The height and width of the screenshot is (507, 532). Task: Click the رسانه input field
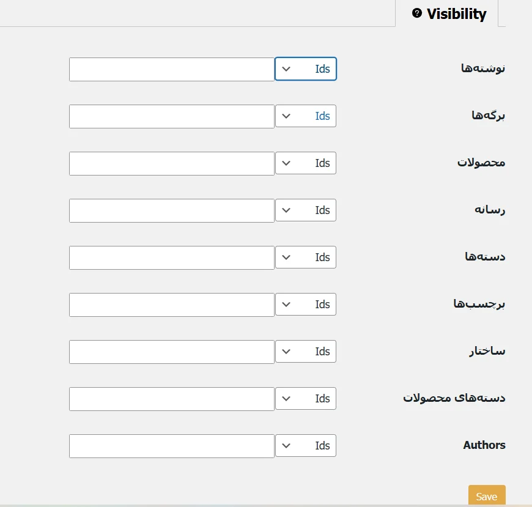coord(171,210)
